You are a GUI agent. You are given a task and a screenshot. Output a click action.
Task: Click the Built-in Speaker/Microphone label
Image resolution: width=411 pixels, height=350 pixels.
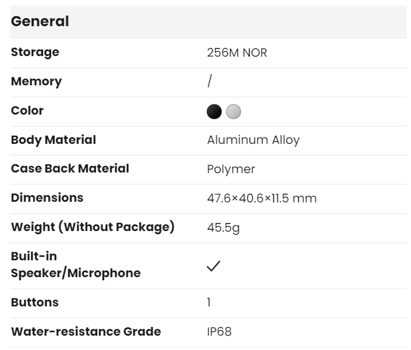76,265
